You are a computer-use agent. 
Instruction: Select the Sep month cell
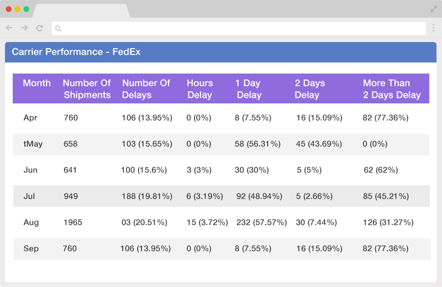click(31, 249)
